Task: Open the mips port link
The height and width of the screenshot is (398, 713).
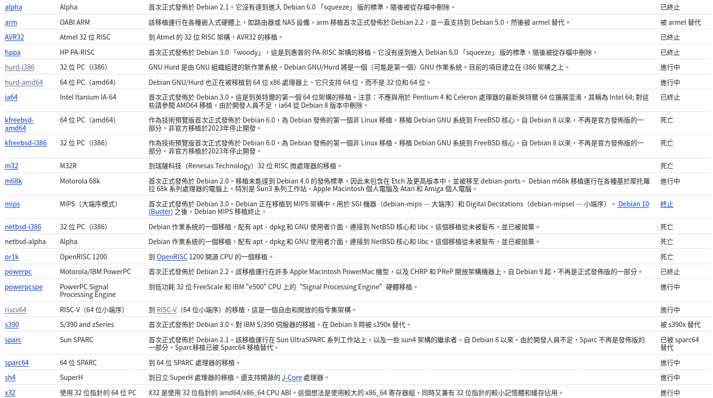Action: 12,204
